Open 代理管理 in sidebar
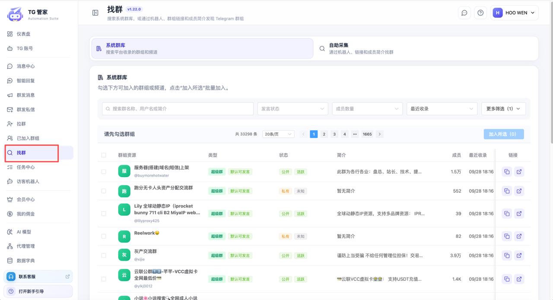Viewport: 553px width, 300px height. 39,246
